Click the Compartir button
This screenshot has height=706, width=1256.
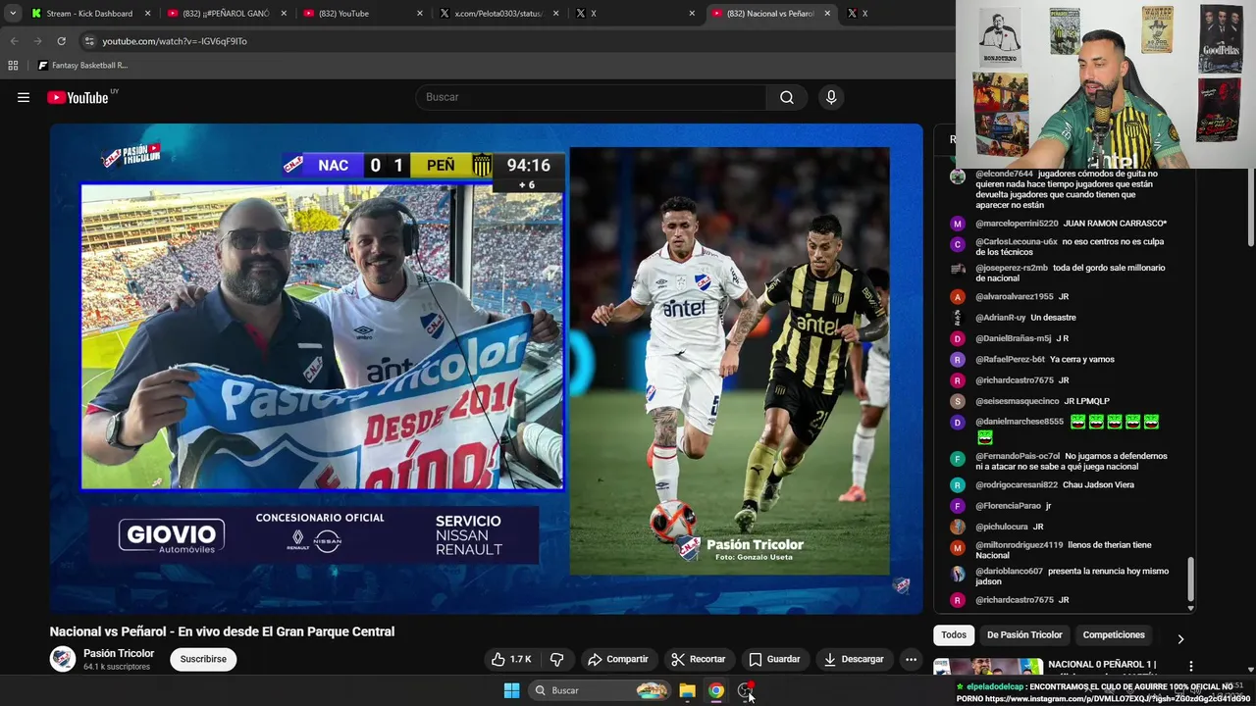[618, 659]
